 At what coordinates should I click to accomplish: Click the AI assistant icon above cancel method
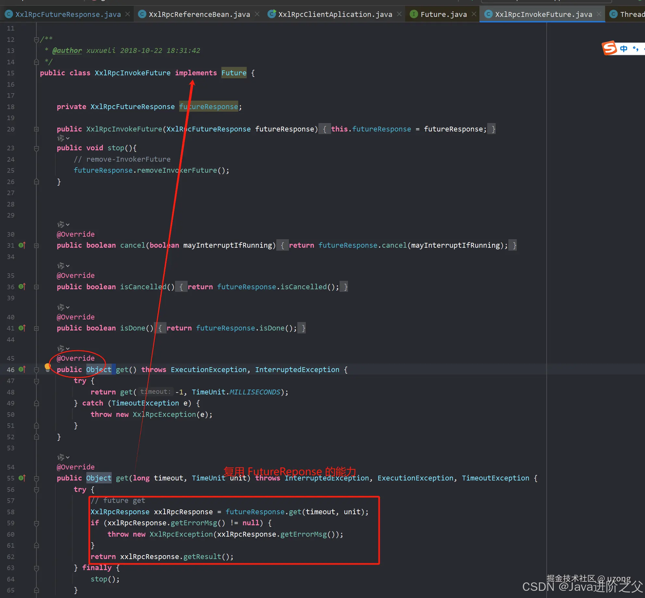click(61, 225)
